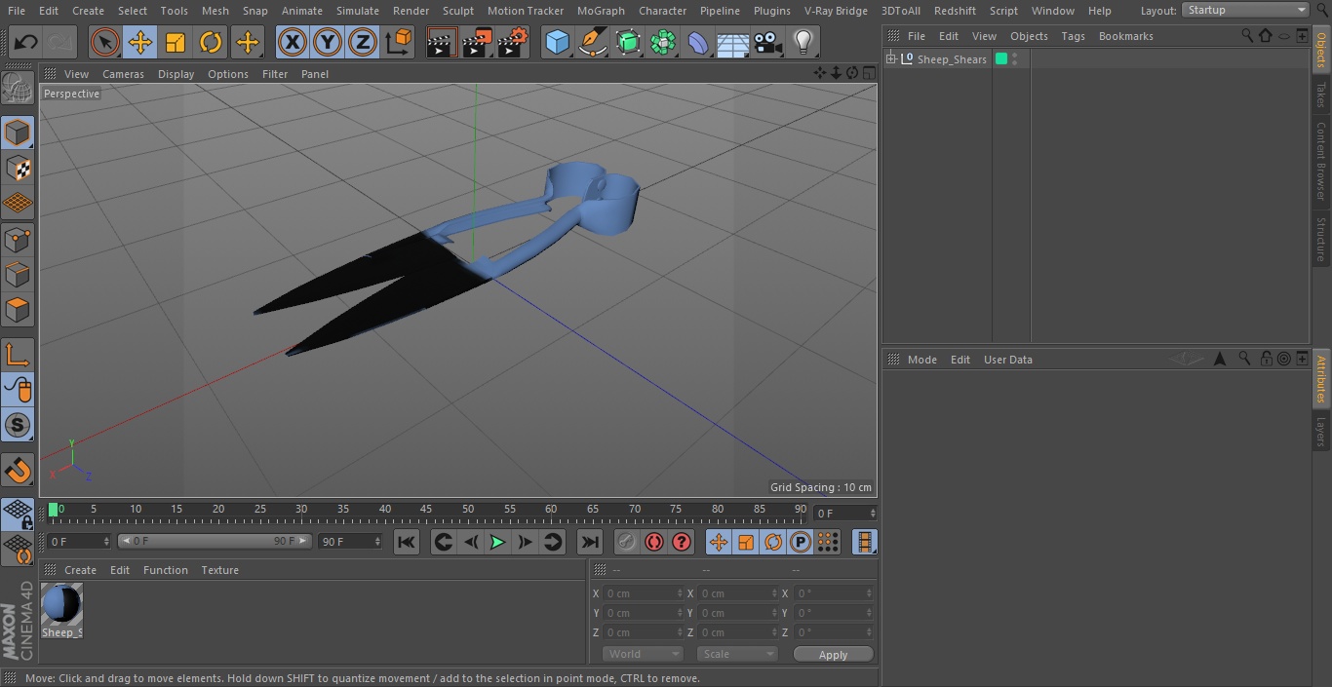Switch to the Content Browser side tab
Image resolution: width=1332 pixels, height=687 pixels.
coord(1321,160)
